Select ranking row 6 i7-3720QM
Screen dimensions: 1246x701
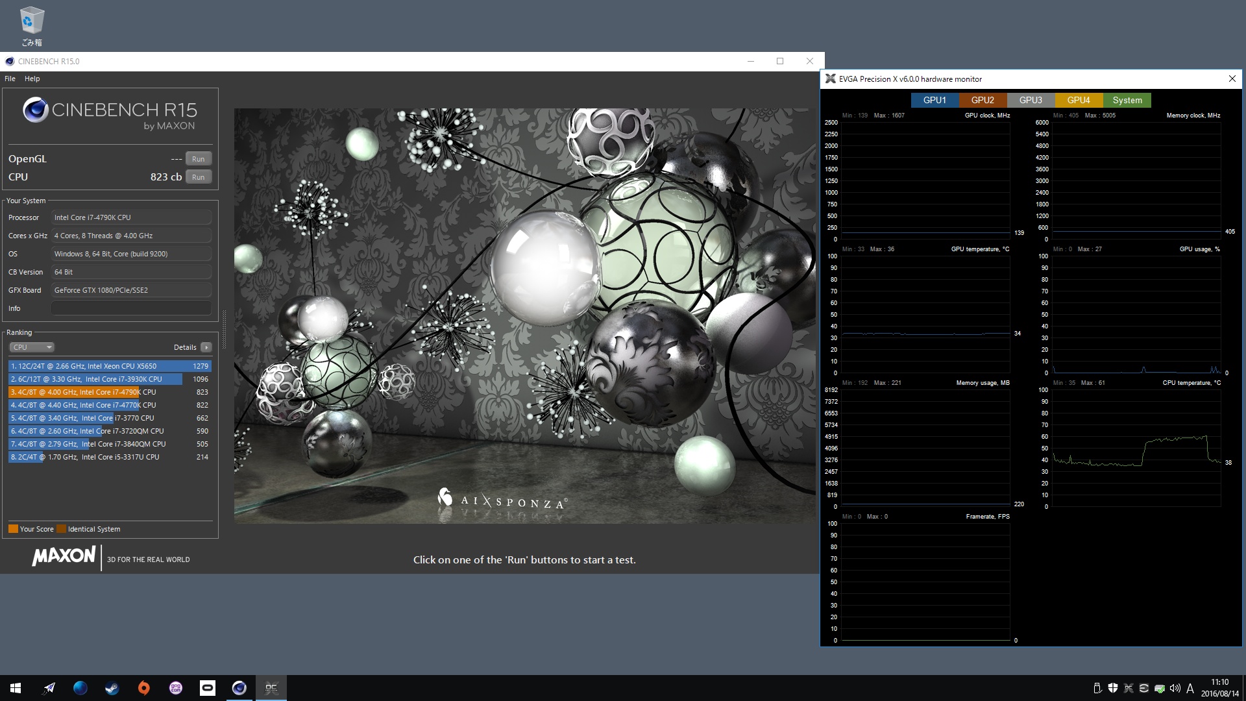[x=110, y=431]
